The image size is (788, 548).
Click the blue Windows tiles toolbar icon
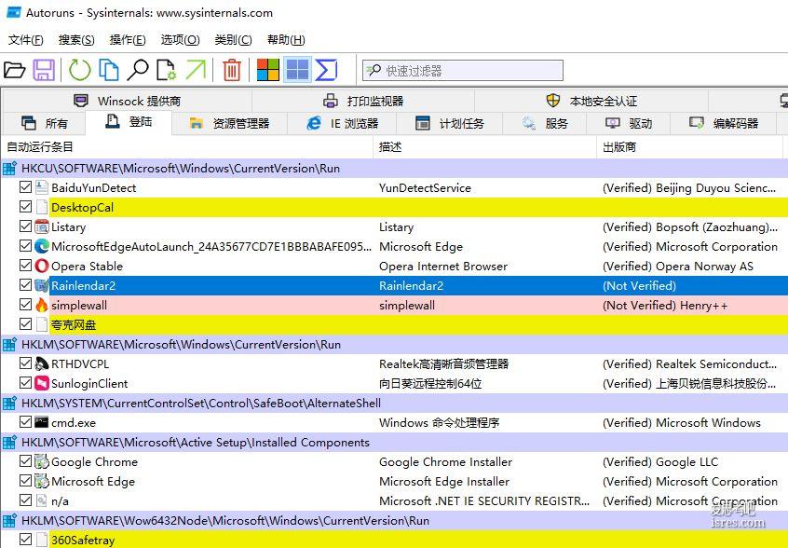[x=297, y=70]
